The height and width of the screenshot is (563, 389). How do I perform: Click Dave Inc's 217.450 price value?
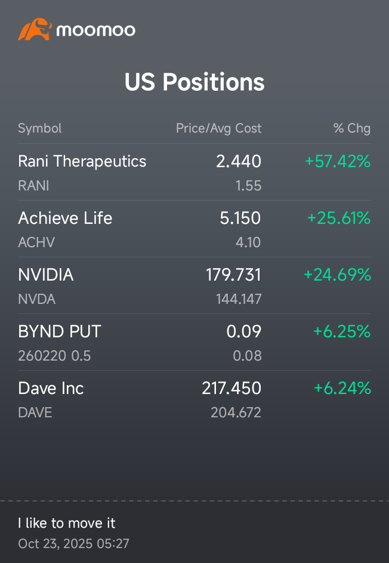tap(231, 388)
